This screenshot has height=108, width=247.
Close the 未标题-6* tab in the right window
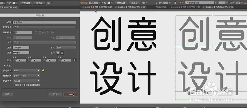[x=204, y=7]
